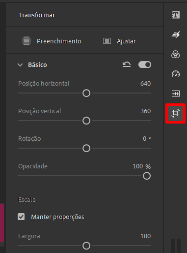
Task: Toggle the Básico section switch off
Action: [x=145, y=64]
